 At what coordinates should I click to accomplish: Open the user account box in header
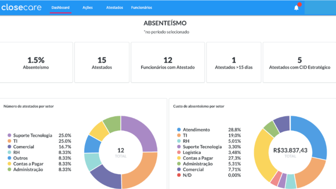(x=319, y=7)
